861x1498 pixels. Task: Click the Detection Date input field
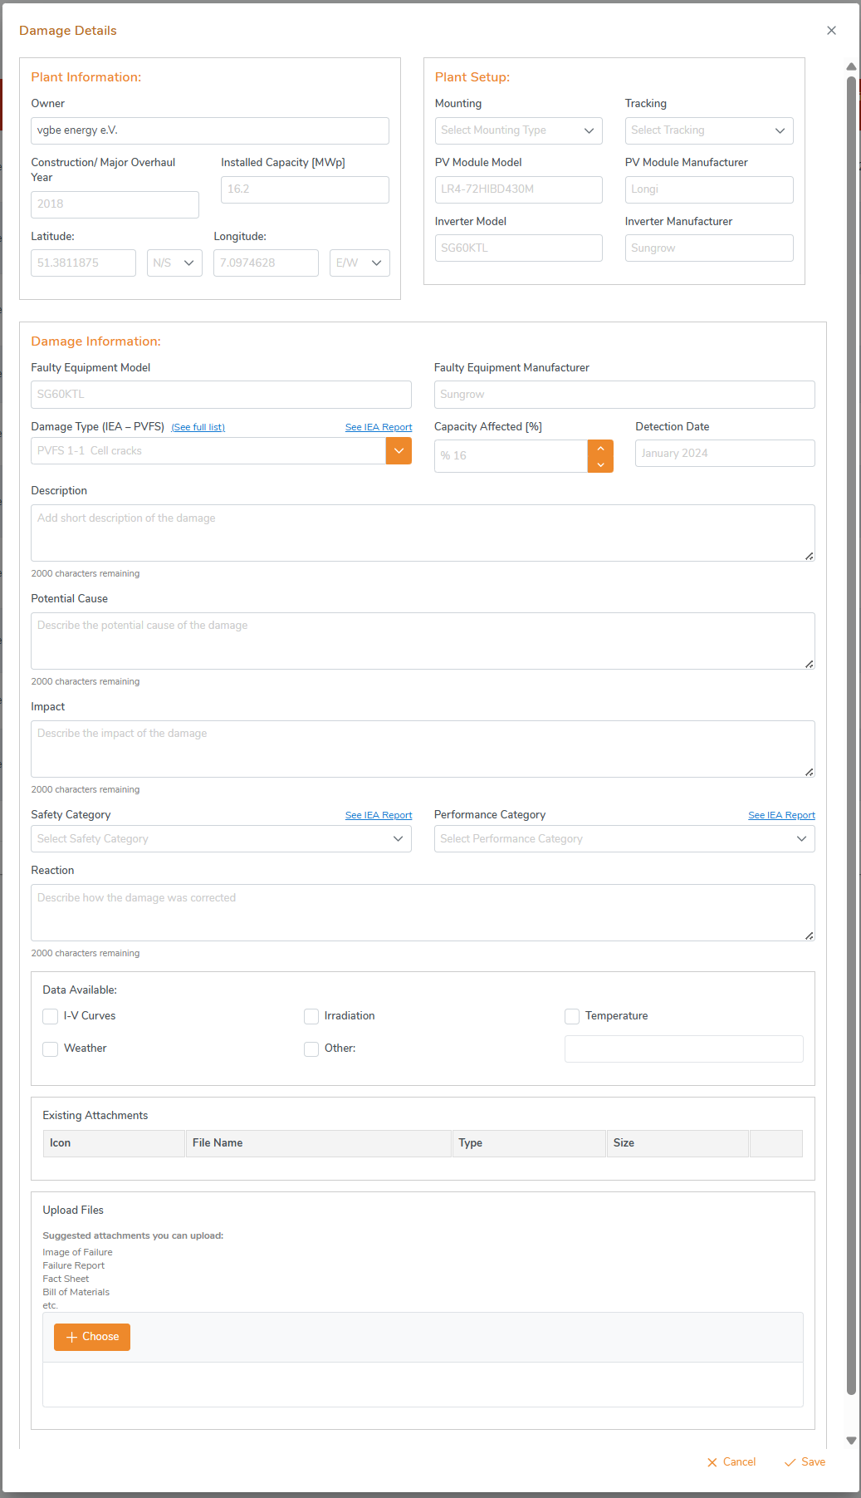pos(725,454)
